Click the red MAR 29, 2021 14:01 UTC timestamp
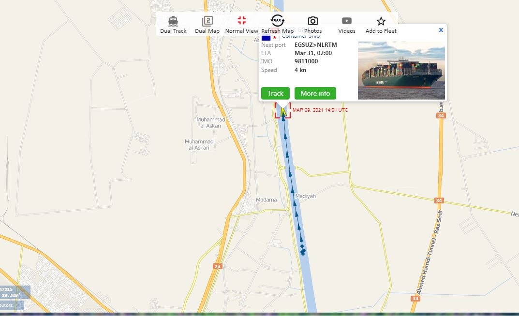519x316 pixels. [320, 110]
